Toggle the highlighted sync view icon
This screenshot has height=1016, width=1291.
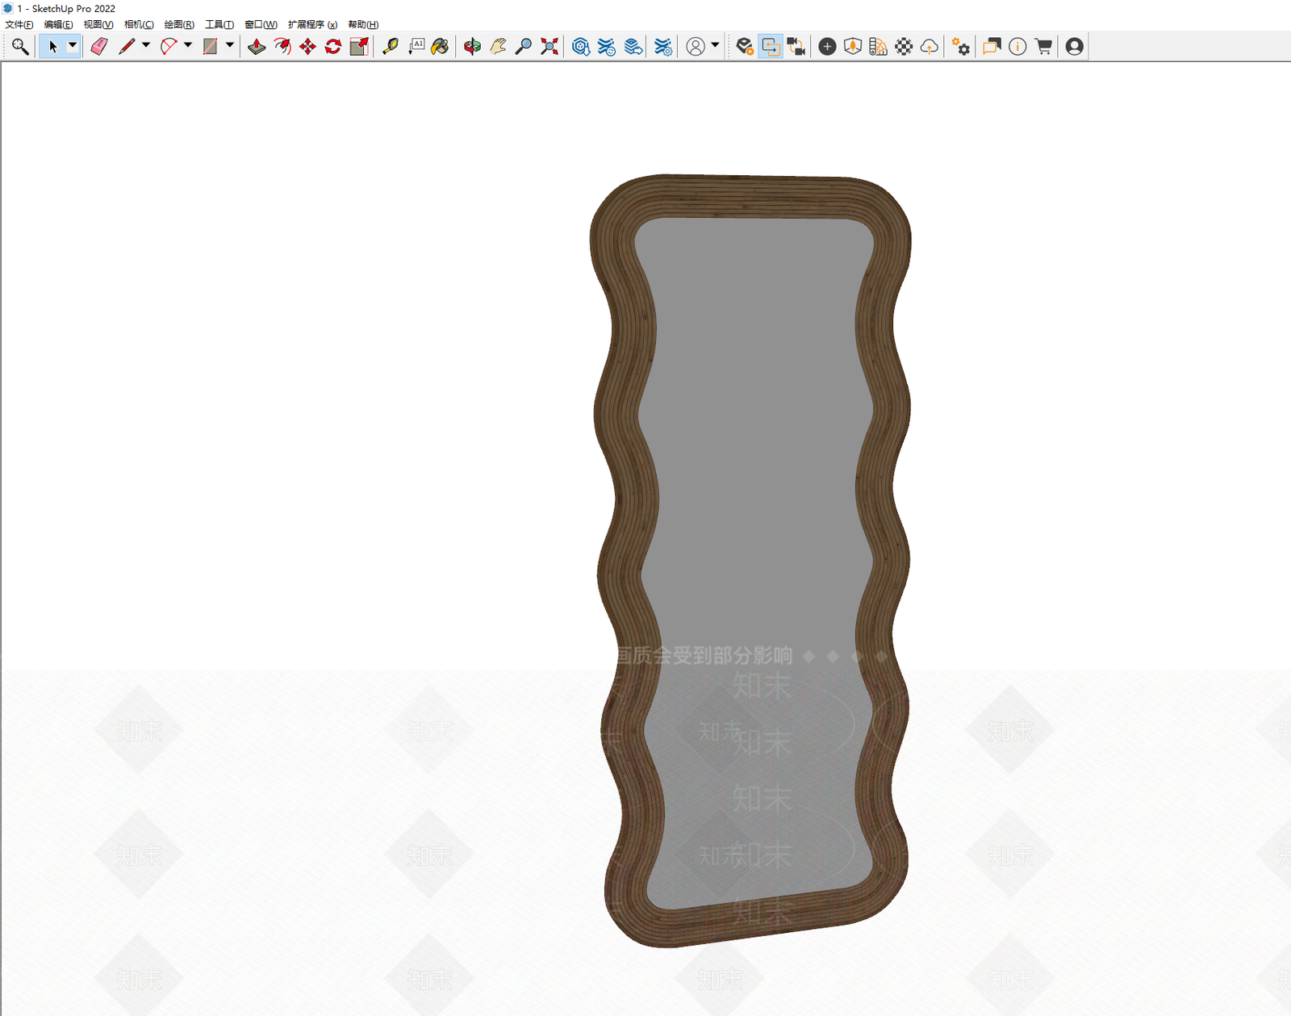click(x=771, y=47)
